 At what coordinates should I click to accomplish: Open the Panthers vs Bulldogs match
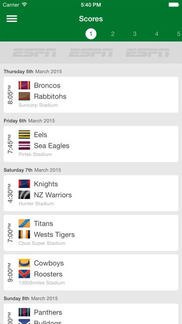tap(91, 314)
